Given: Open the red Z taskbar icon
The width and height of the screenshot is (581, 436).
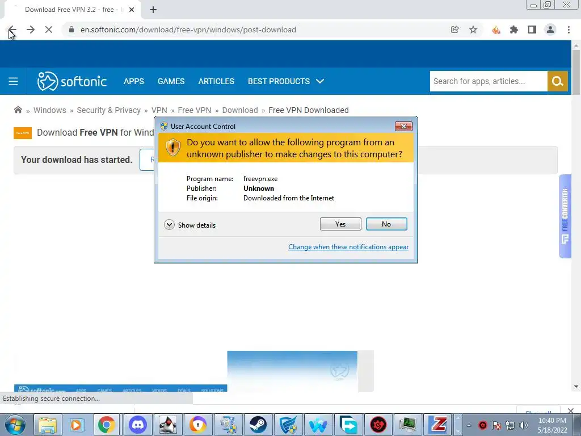Looking at the screenshot, I should (437, 425).
